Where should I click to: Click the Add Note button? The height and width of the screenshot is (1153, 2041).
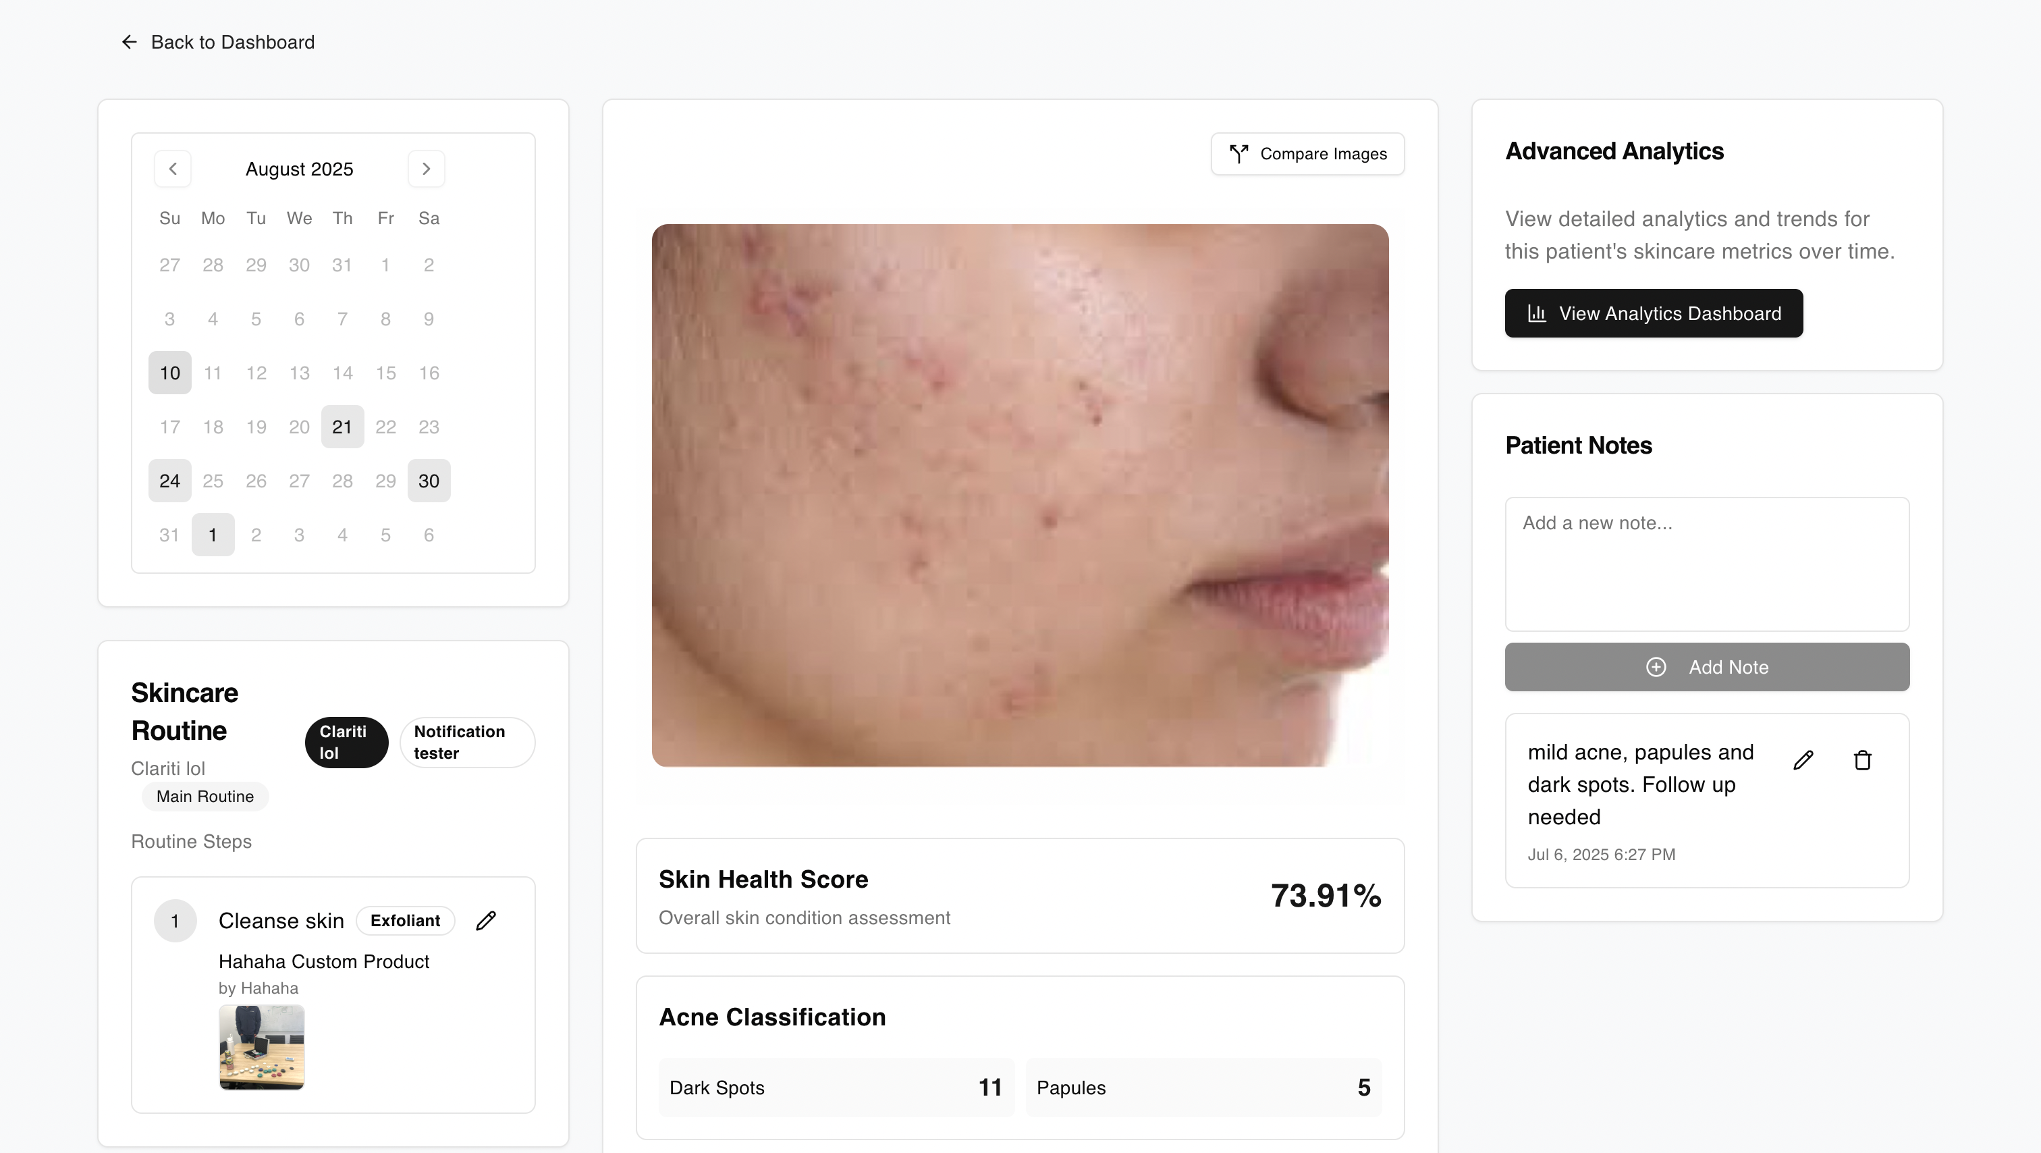pos(1707,667)
